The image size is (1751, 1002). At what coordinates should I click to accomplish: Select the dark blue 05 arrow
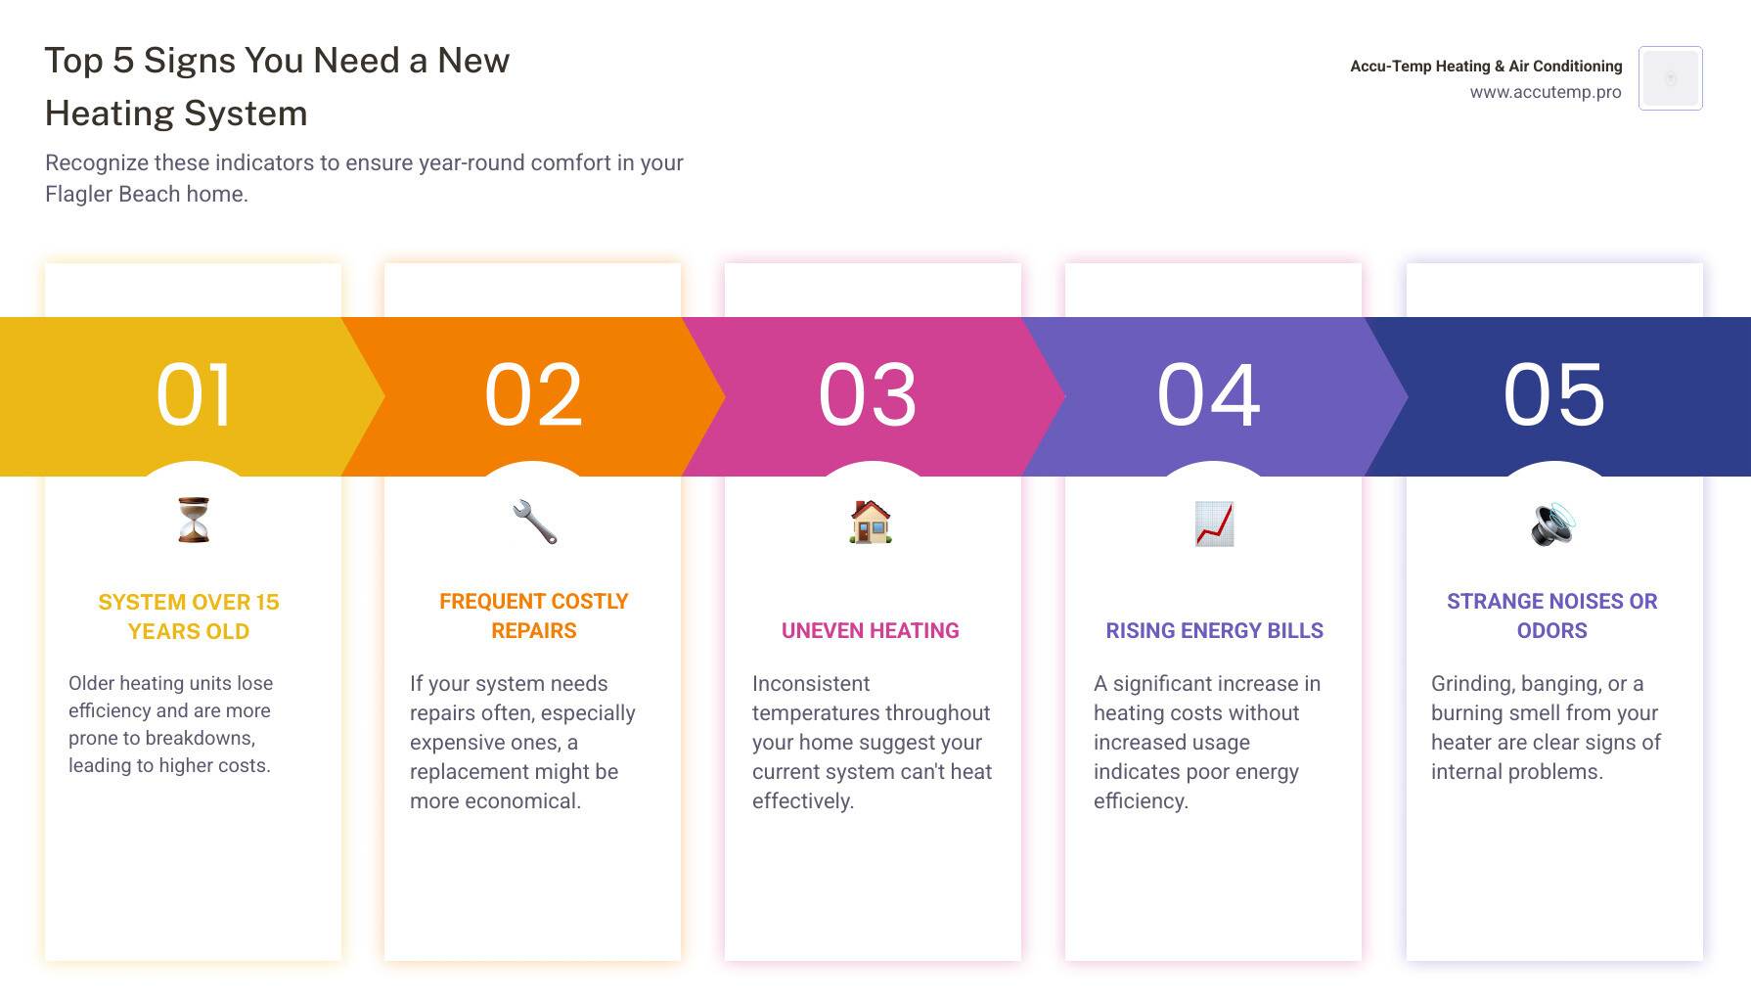pos(1553,396)
